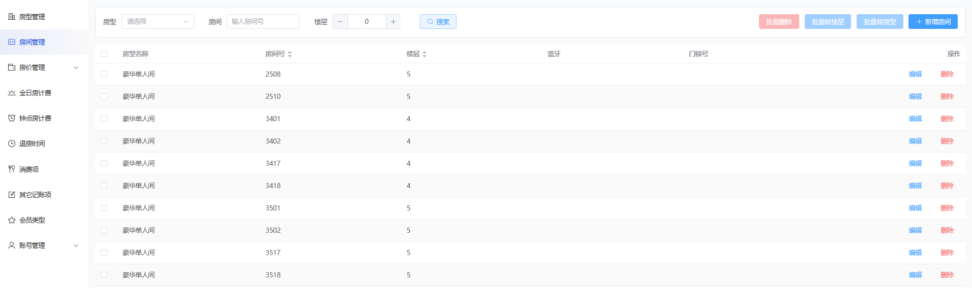Open 其它记账项 menu item
This screenshot has width=972, height=288.
44,195
